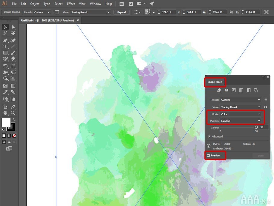Swap fill and stroke colors
274x206 pixels.
tap(14, 120)
